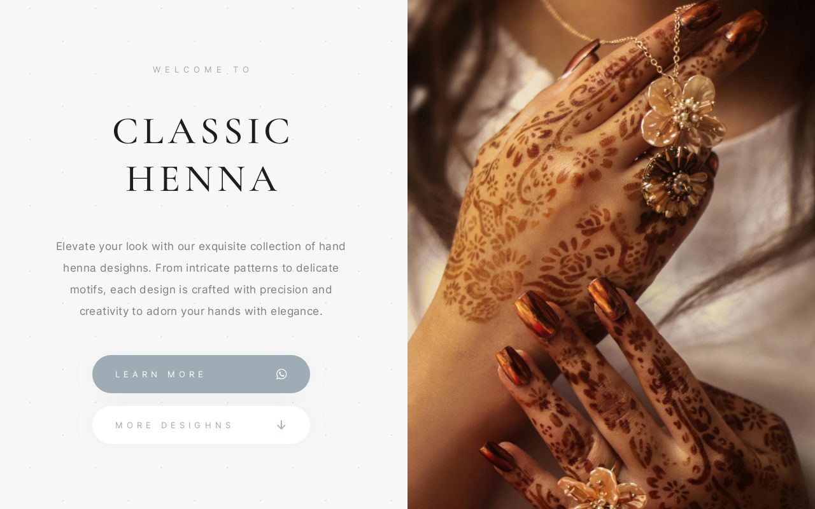Click the pale pink flower ring on upper hand

click(x=683, y=111)
